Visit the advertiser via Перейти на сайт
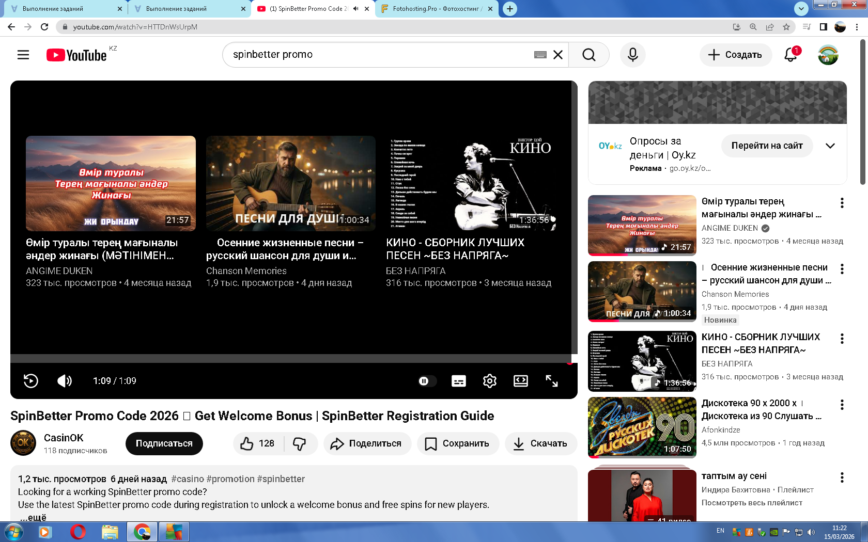This screenshot has height=542, width=868. [x=767, y=146]
